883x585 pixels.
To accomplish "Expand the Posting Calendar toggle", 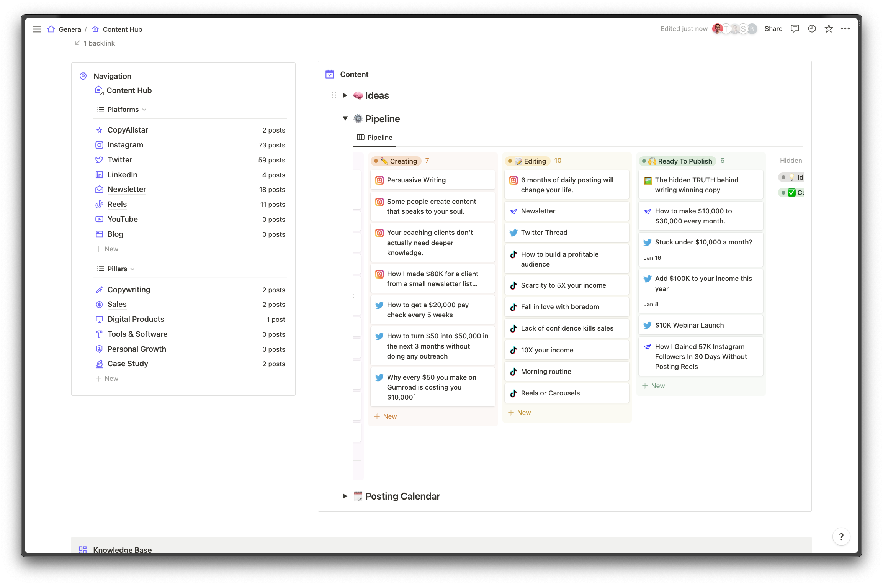I will click(x=345, y=496).
